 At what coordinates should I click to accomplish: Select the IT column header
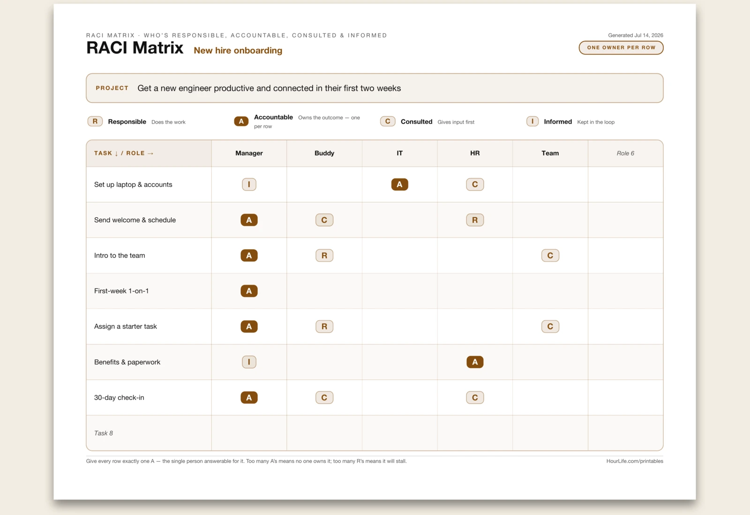point(399,153)
